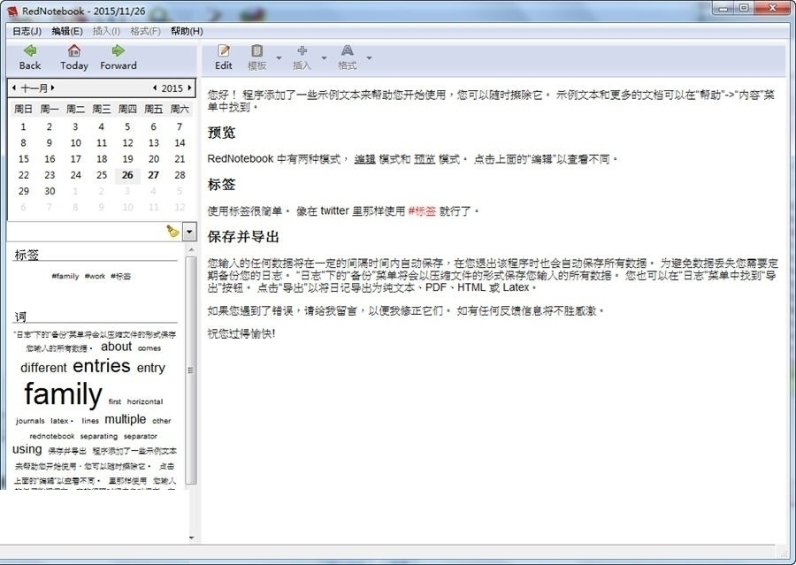This screenshot has height=565, width=796.
Task: Click the word 'separator' in word cloud
Action: coord(140,436)
